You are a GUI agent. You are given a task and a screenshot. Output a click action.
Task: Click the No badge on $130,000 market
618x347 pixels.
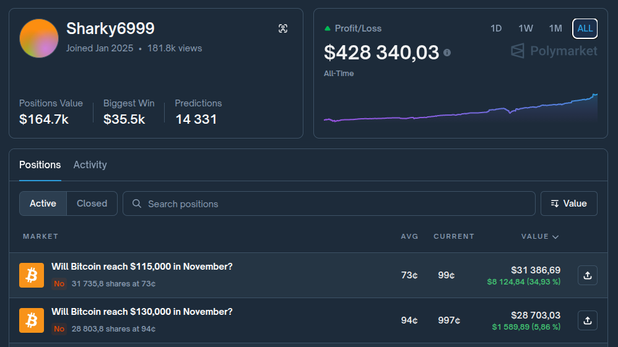point(59,329)
